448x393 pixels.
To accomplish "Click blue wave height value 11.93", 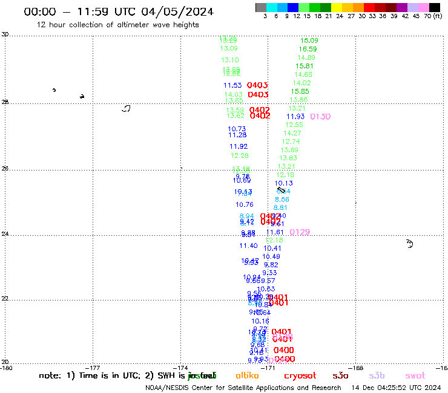I will (x=295, y=117).
